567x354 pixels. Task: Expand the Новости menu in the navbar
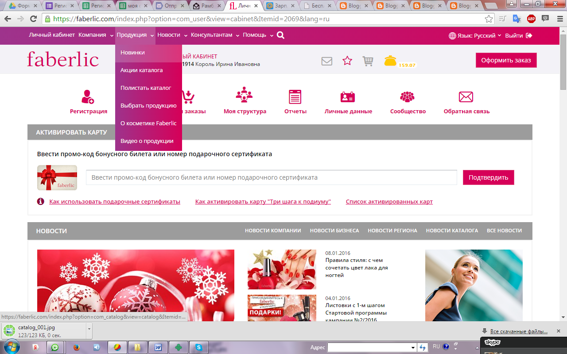pos(172,35)
